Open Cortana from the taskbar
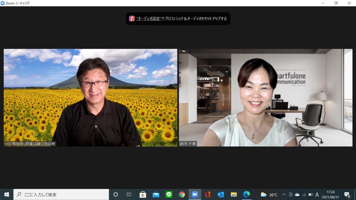356x200 pixels. 116,194
